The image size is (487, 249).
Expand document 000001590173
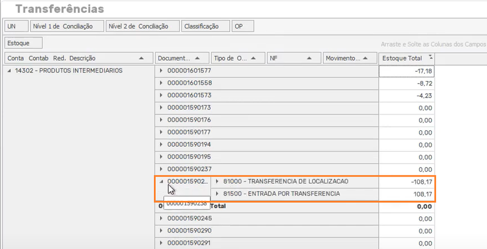click(x=161, y=108)
